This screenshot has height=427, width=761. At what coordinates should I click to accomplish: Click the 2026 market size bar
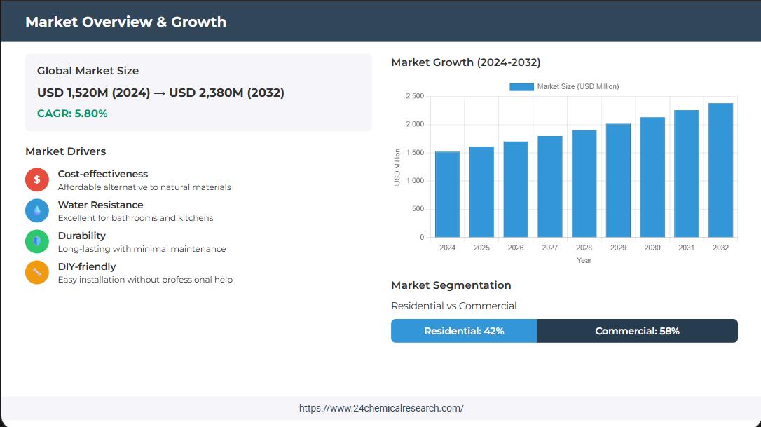pos(516,189)
